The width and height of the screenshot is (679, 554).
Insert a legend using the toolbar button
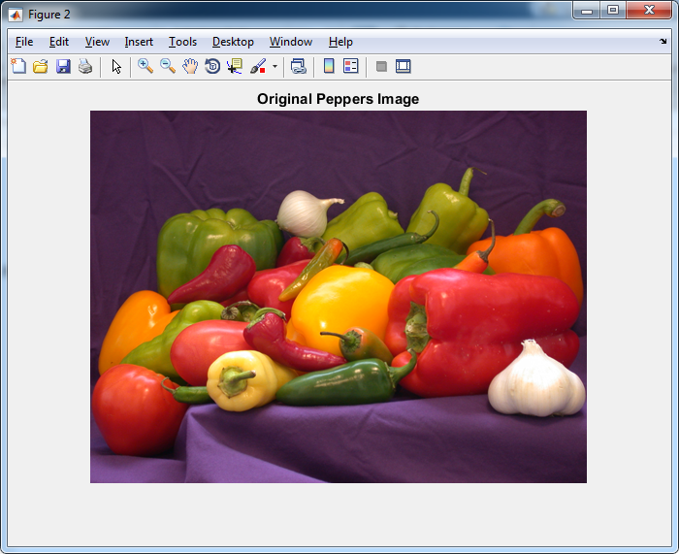pyautogui.click(x=351, y=66)
